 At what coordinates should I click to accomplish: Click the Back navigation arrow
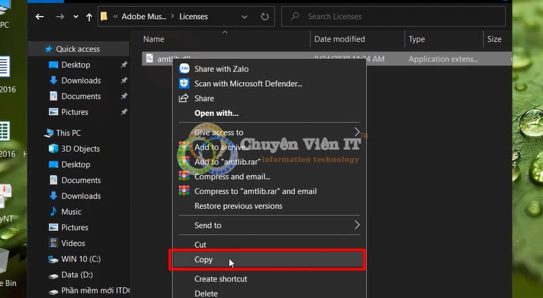40,17
